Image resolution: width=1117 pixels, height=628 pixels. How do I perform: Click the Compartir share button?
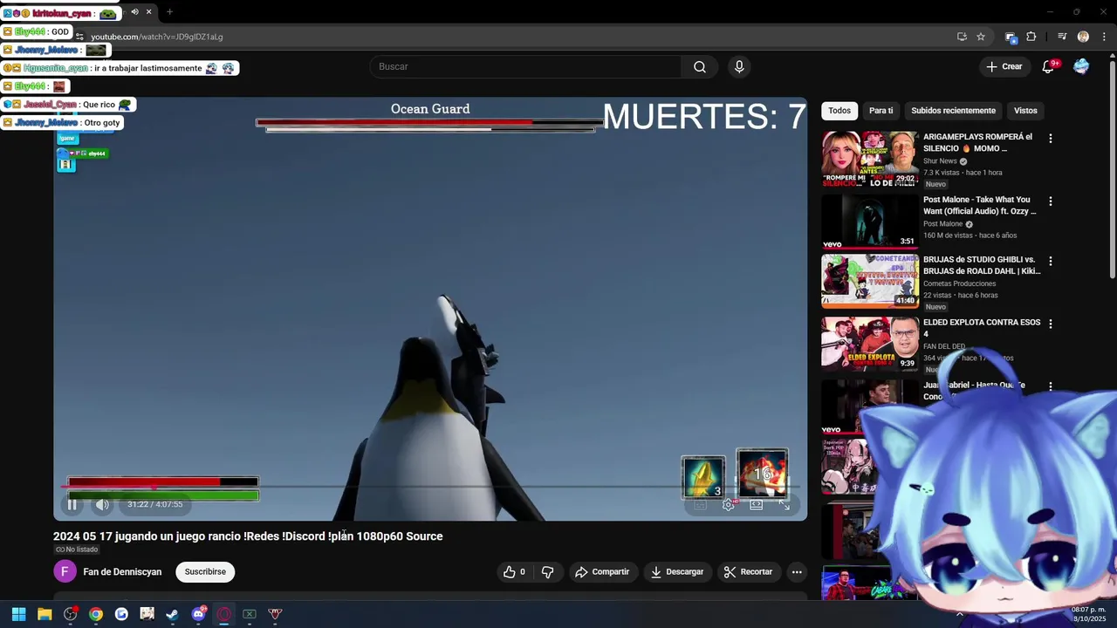click(602, 572)
